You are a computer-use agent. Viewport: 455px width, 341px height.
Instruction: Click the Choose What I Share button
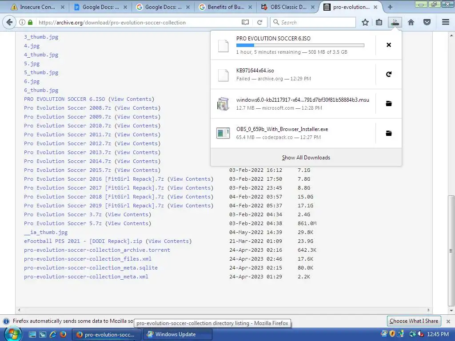pyautogui.click(x=414, y=321)
